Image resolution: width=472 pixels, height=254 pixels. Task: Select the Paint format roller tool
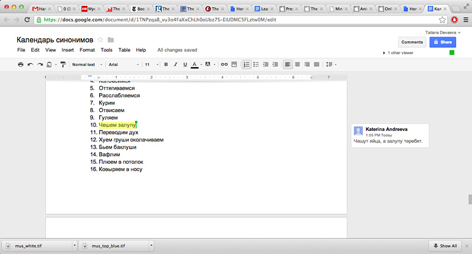click(x=62, y=64)
